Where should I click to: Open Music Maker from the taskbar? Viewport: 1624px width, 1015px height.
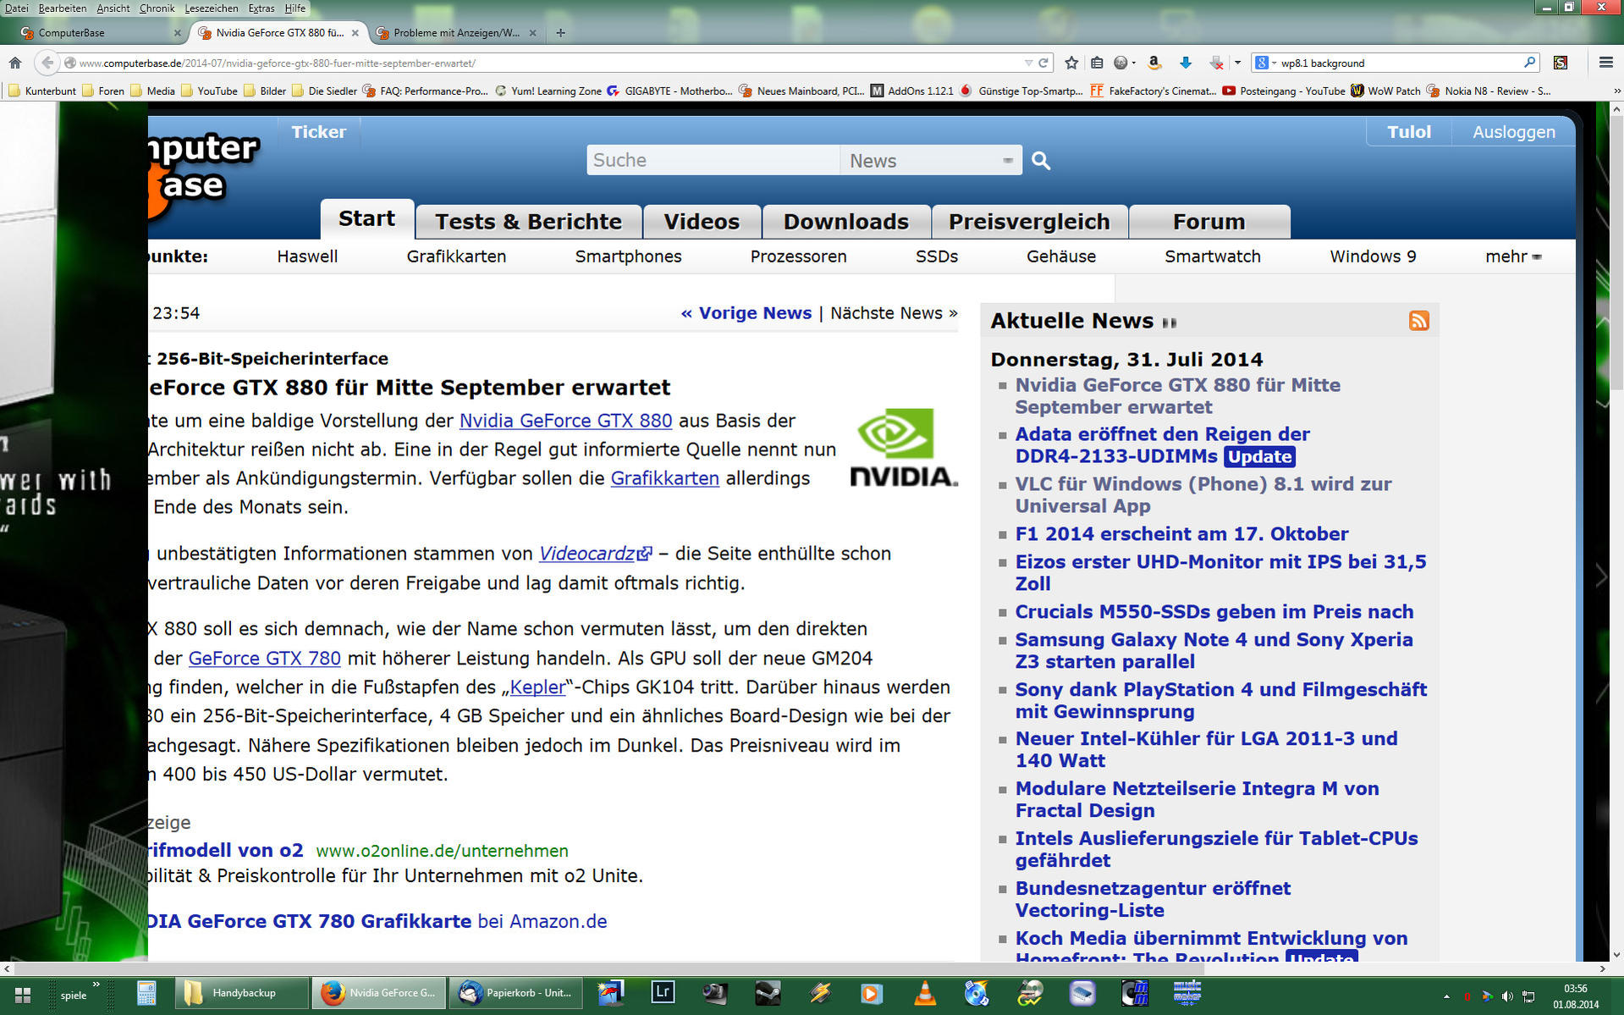(x=1187, y=992)
